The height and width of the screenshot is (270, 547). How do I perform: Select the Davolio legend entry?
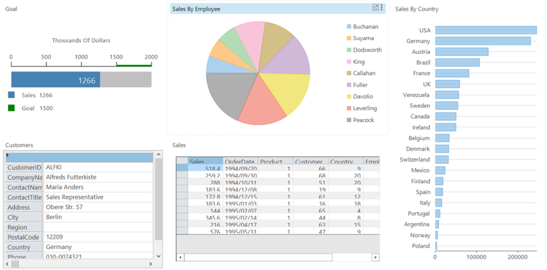click(361, 97)
